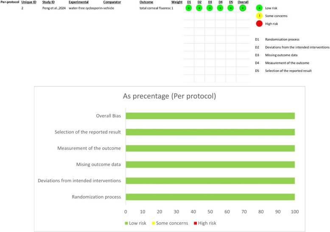Click the D2 green low-risk circle
The image size is (330, 232).
(x=199, y=8)
